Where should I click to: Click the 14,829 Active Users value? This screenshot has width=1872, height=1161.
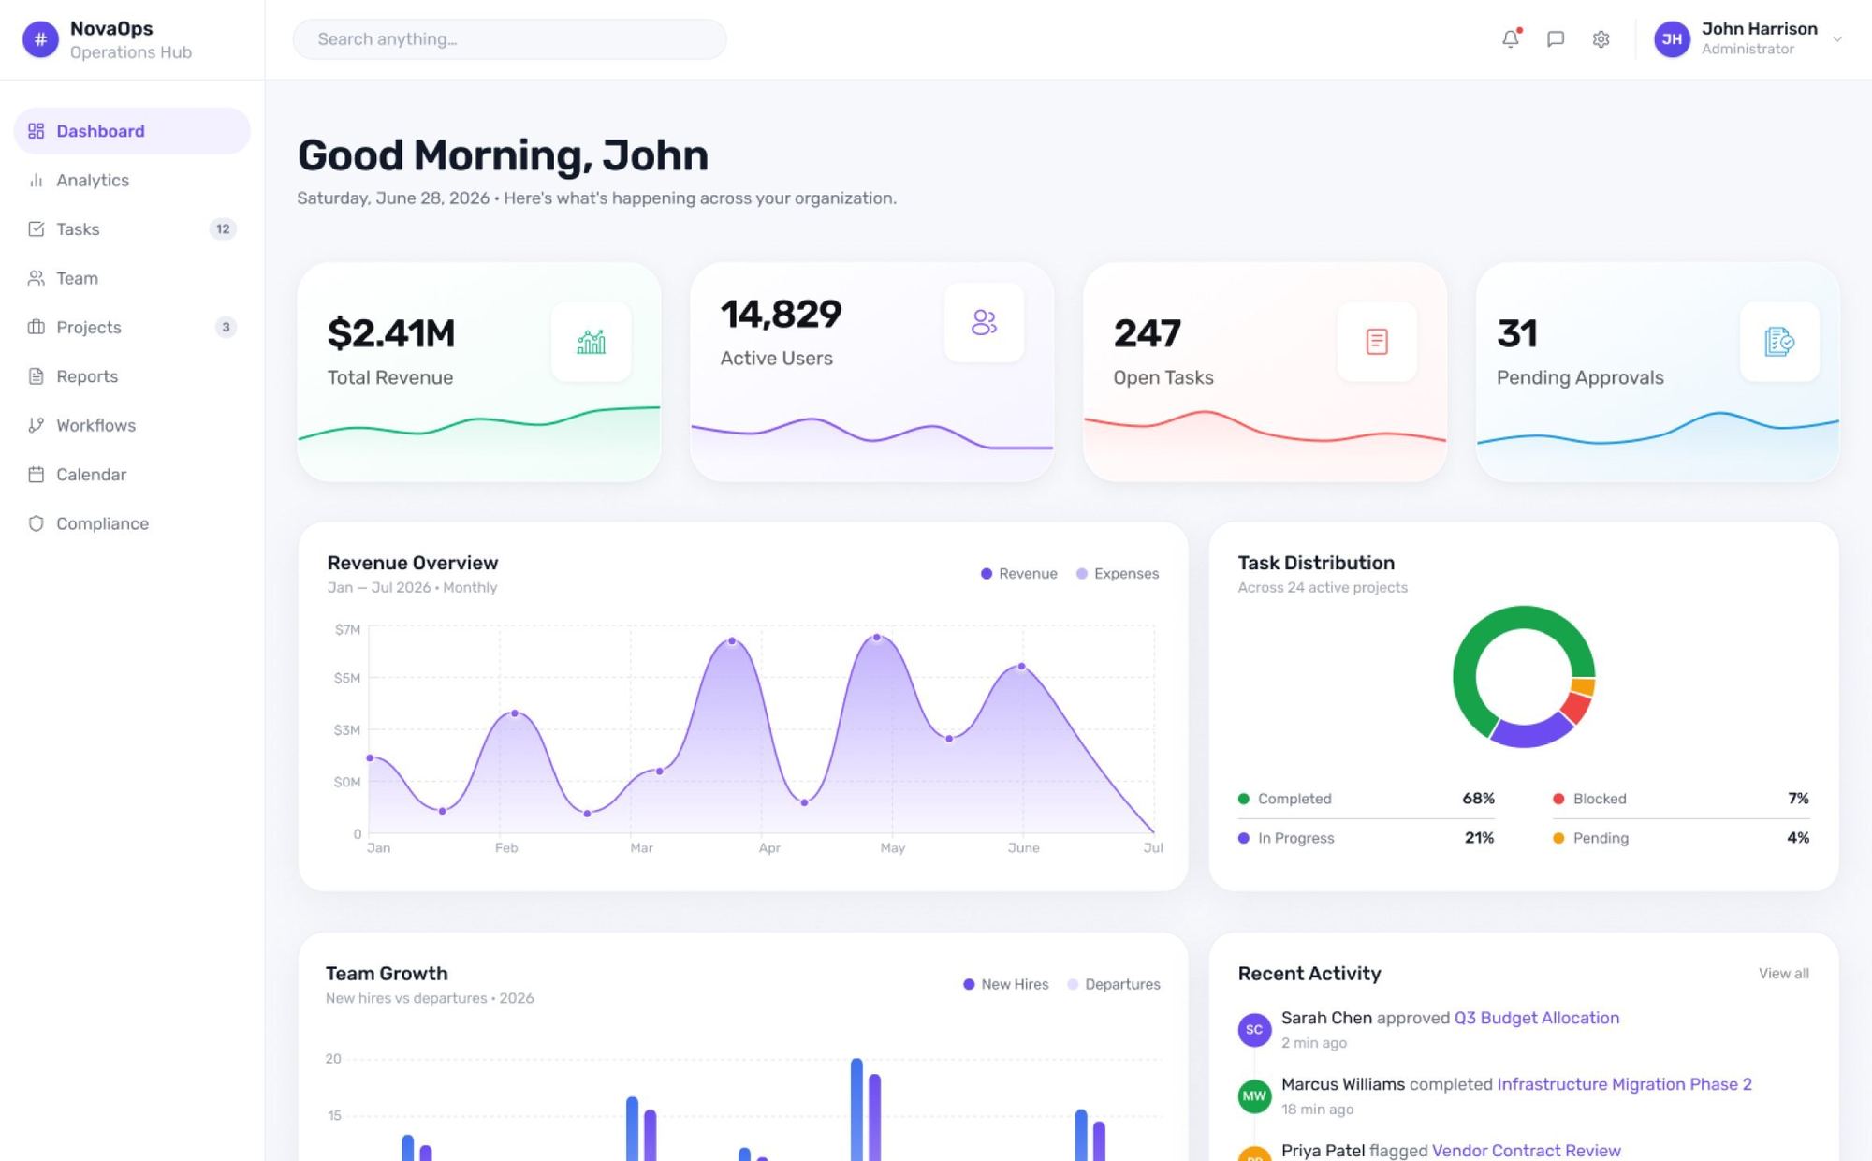click(781, 315)
